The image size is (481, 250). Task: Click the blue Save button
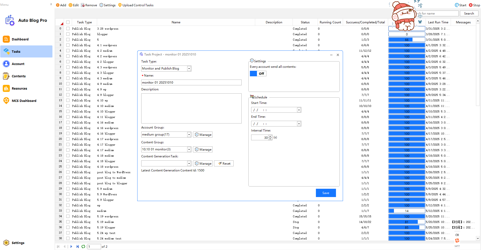click(326, 193)
